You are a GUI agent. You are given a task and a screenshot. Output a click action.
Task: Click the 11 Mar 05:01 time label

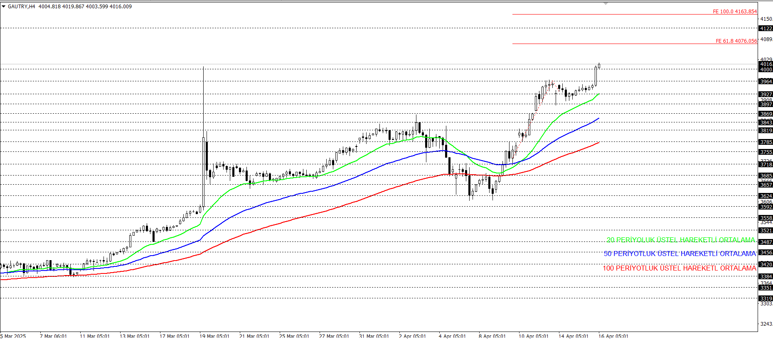click(95, 336)
